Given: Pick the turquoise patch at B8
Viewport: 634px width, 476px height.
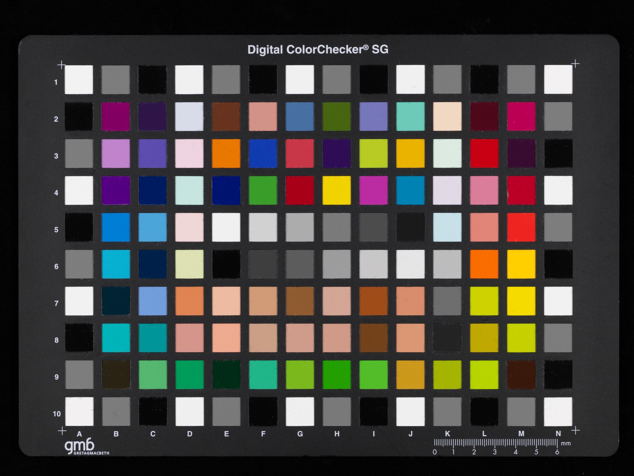Looking at the screenshot, I should 116,338.
